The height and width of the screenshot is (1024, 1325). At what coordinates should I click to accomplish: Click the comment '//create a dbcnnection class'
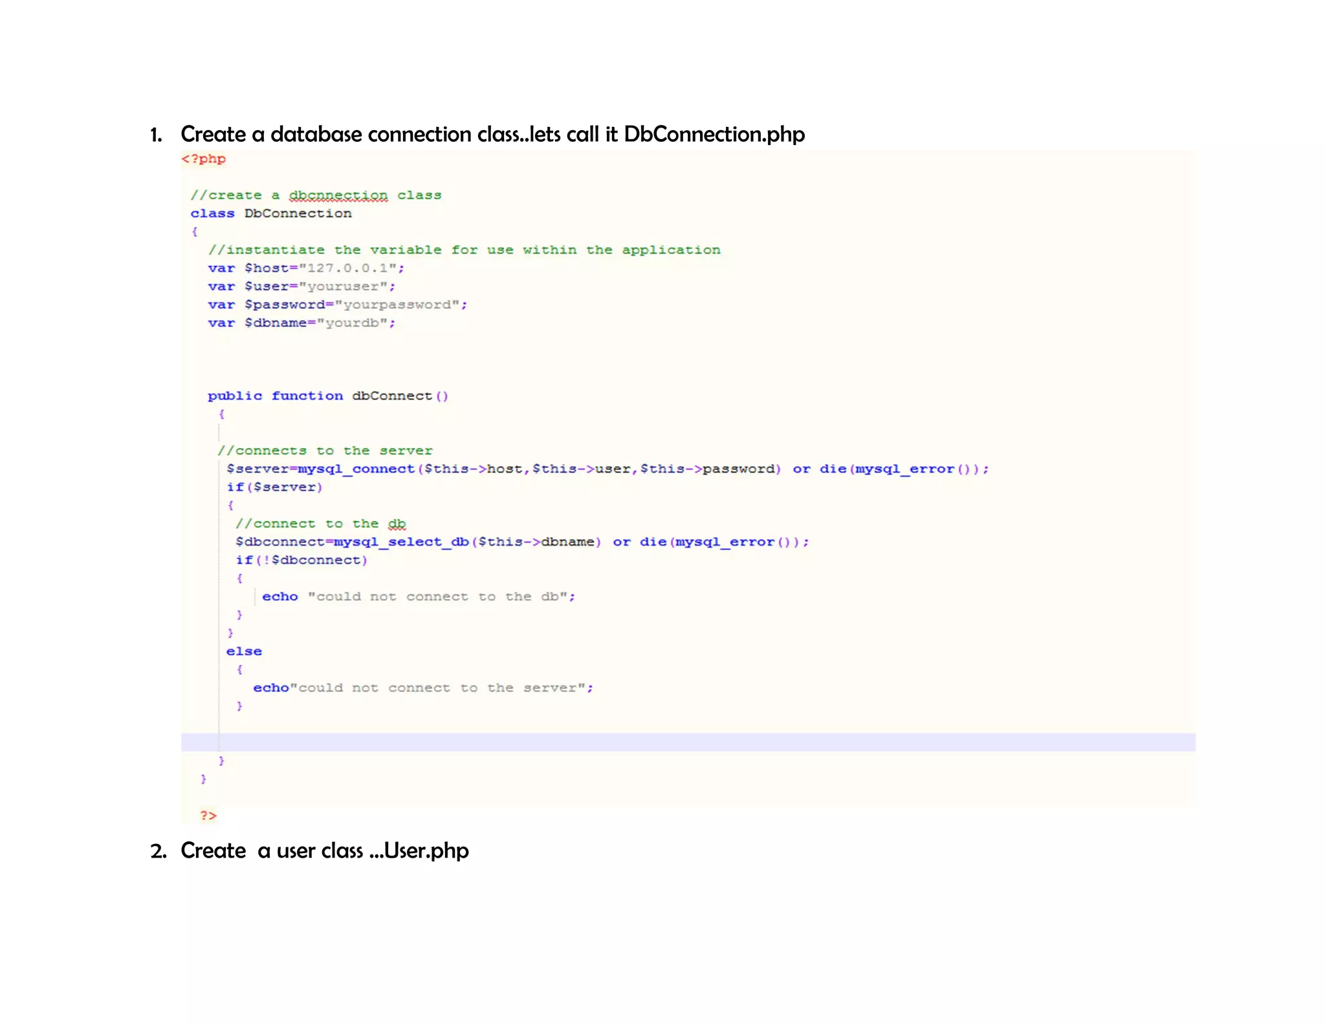click(316, 195)
